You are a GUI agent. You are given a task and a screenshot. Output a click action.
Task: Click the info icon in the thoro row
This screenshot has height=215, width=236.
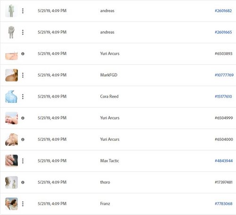[x=23, y=182]
